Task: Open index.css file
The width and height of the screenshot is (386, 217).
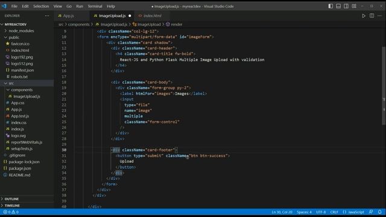Action: (27, 122)
